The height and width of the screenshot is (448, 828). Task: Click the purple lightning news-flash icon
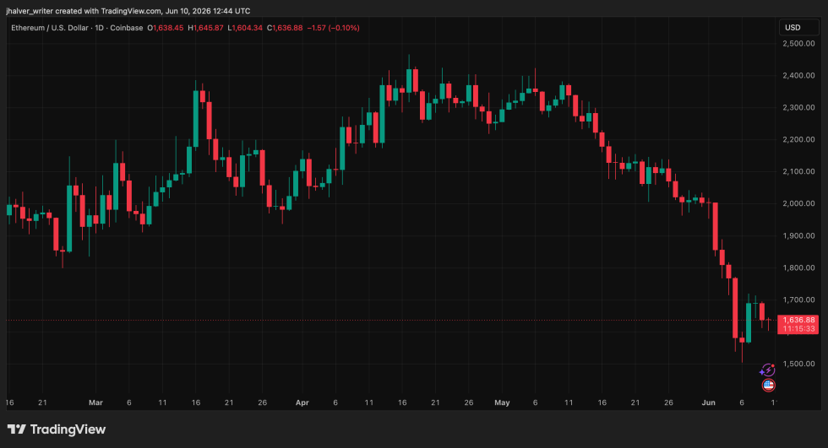767,370
